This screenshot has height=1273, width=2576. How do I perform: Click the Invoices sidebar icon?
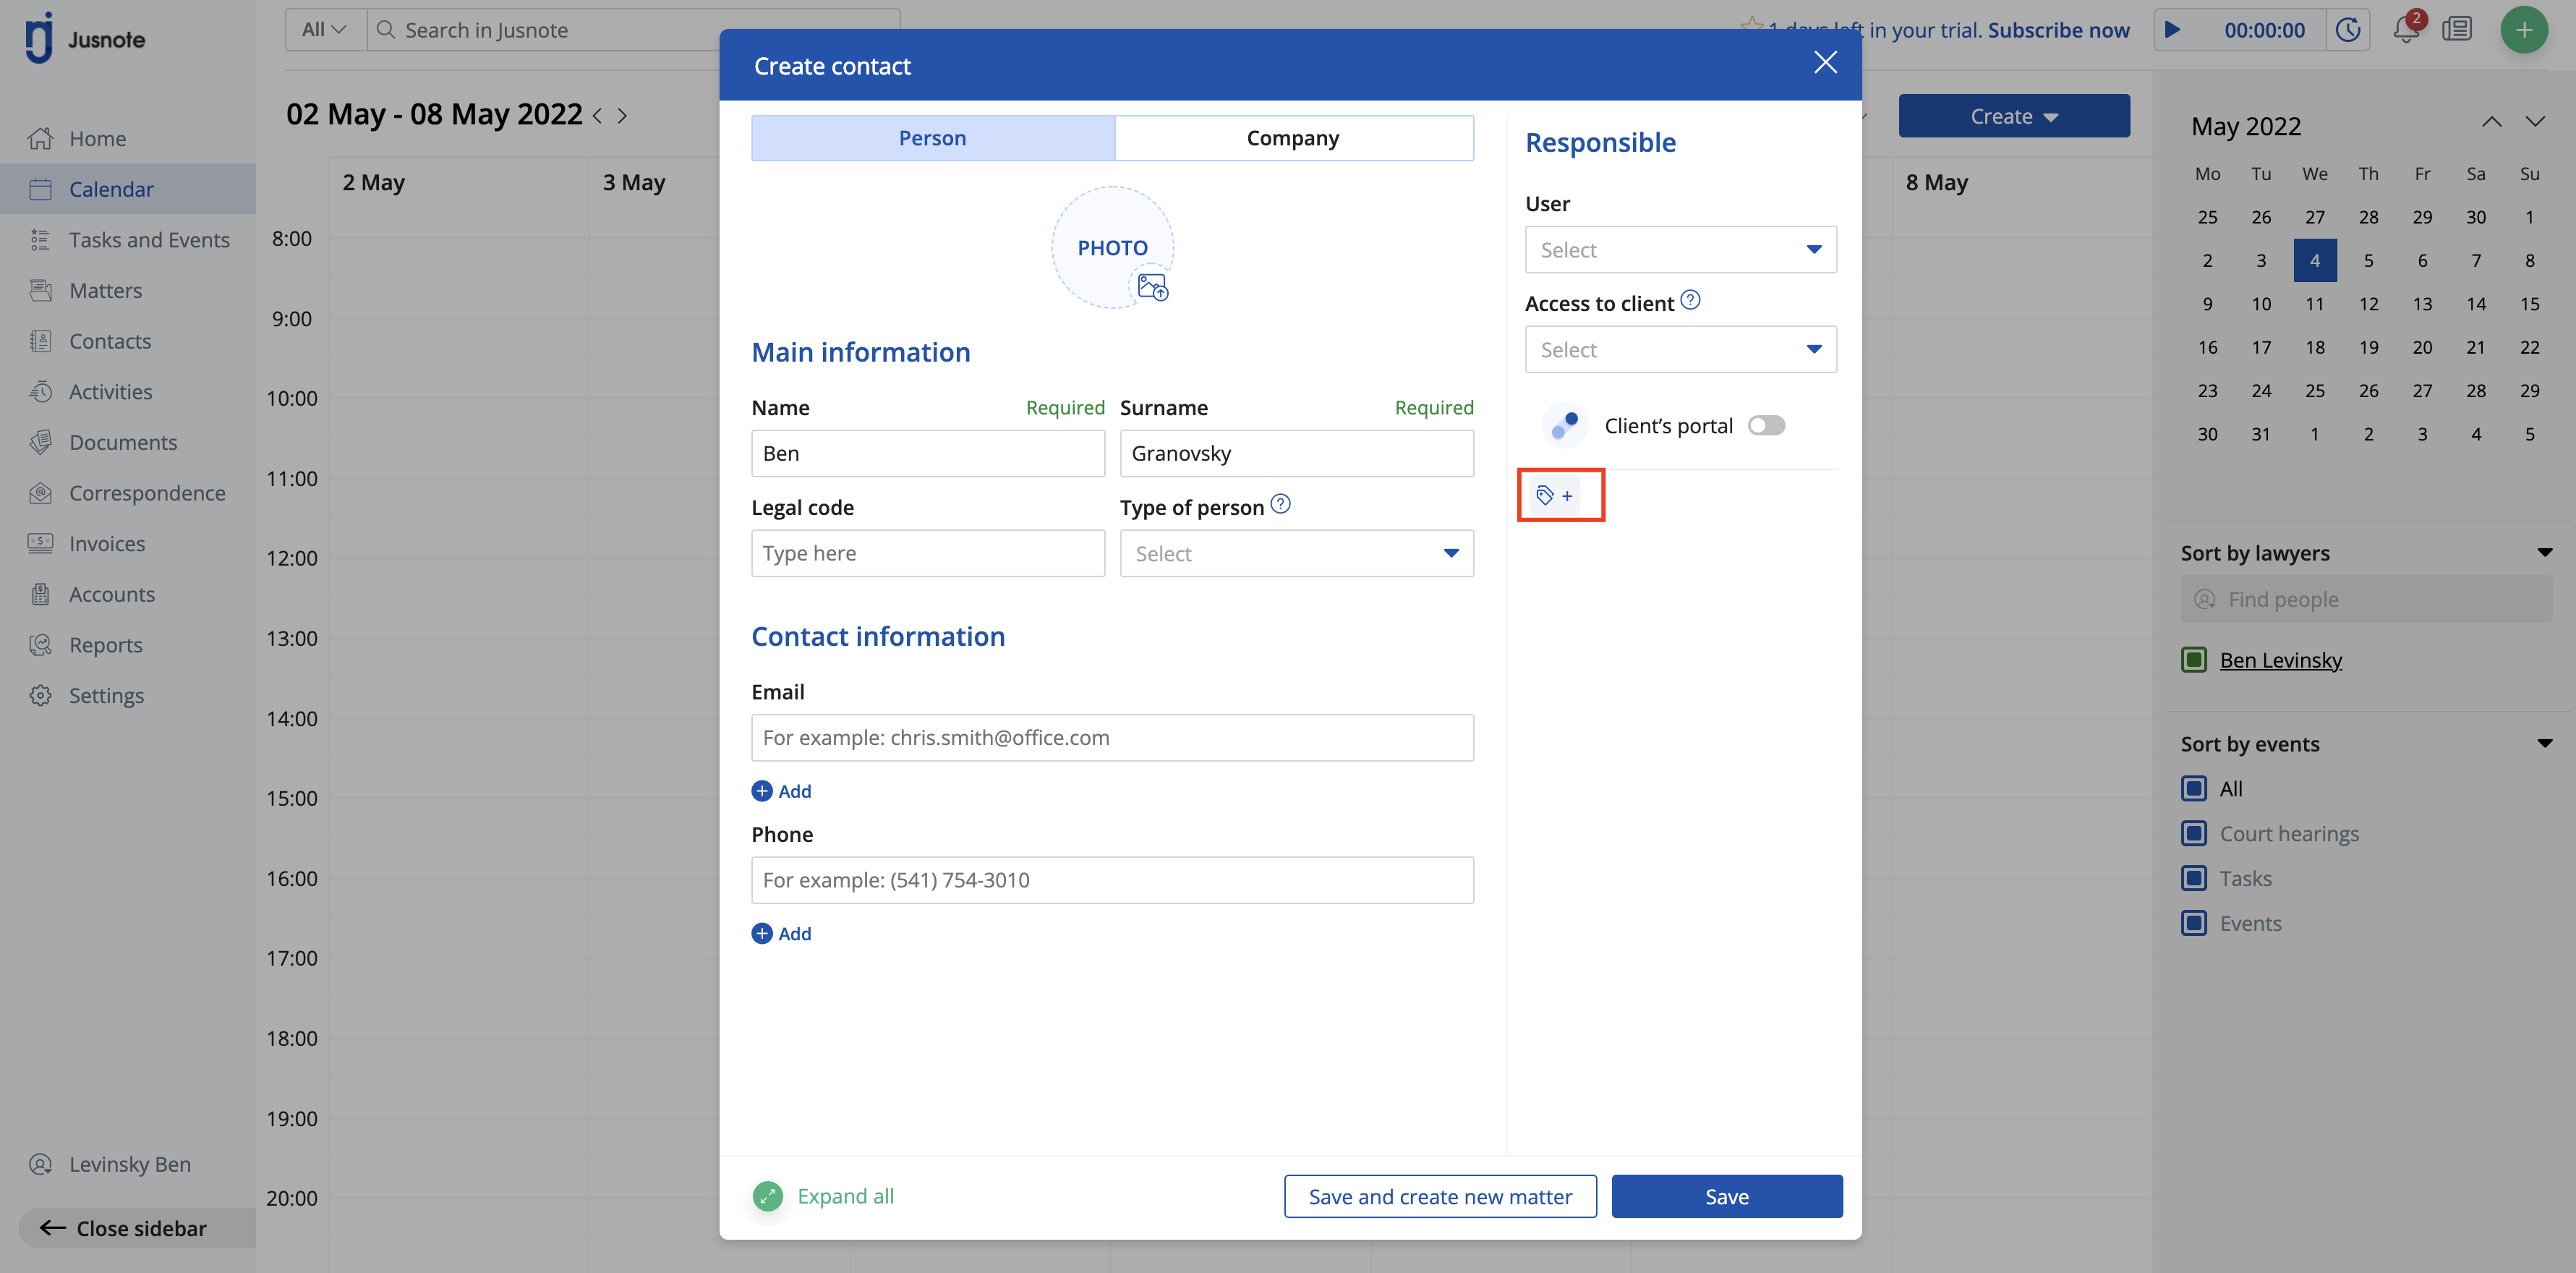[x=40, y=543]
